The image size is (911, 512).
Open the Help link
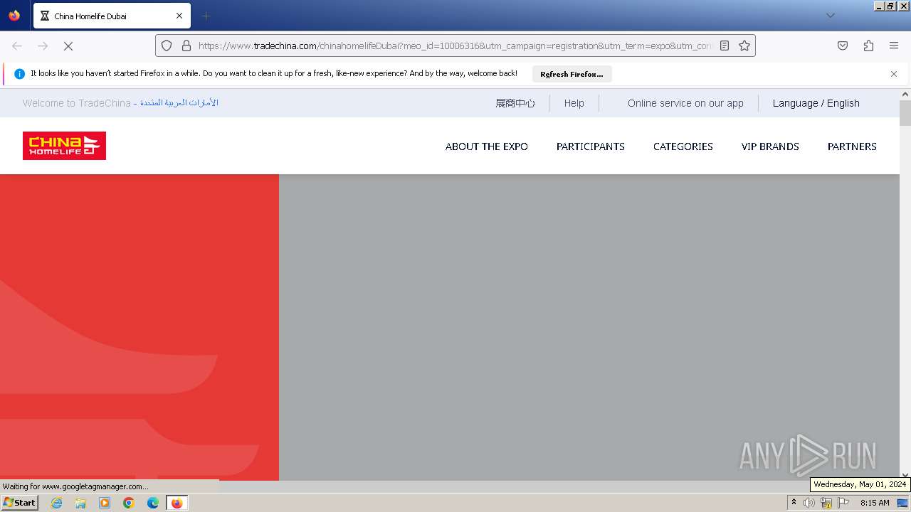point(574,103)
